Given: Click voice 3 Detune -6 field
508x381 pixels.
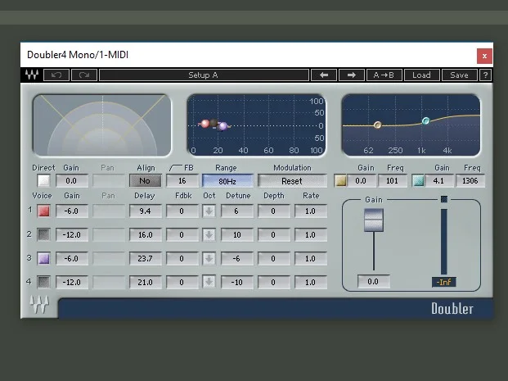Looking at the screenshot, I should coord(237,258).
